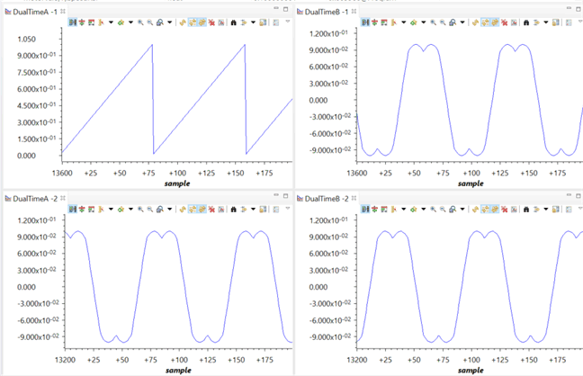
Task: Click red-green arrows icon in DualTimeA -2 toolbar
Action: 82,210
